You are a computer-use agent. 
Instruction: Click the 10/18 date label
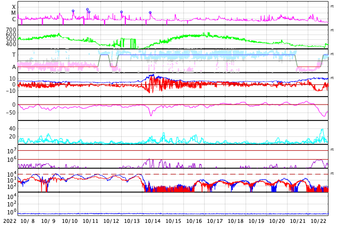[235, 221]
